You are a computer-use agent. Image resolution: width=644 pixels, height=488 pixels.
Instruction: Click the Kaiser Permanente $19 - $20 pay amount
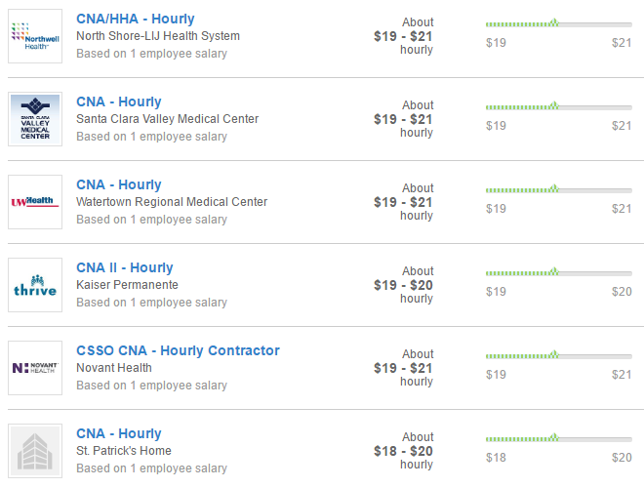coord(403,285)
